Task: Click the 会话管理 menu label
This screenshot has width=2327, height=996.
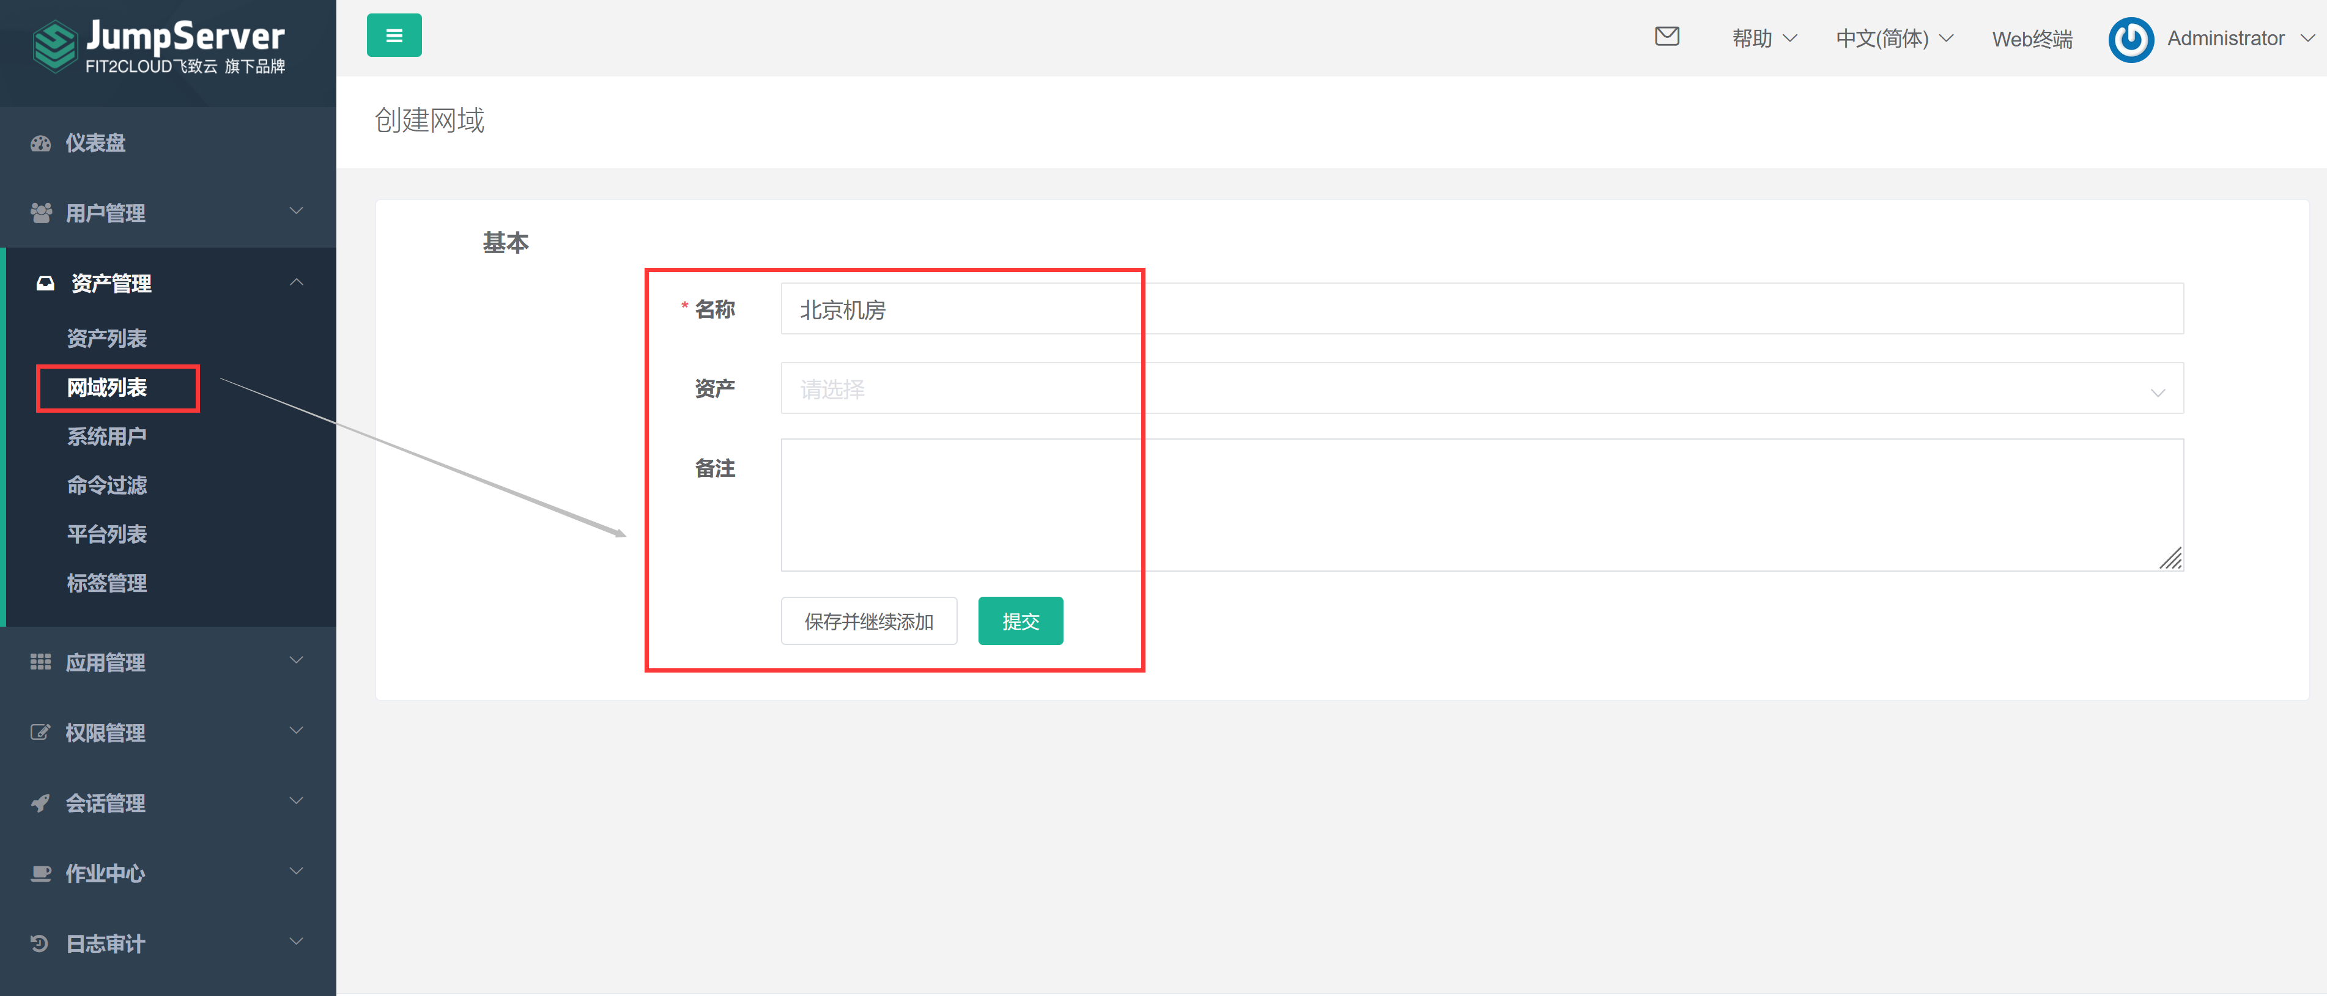Action: tap(106, 803)
